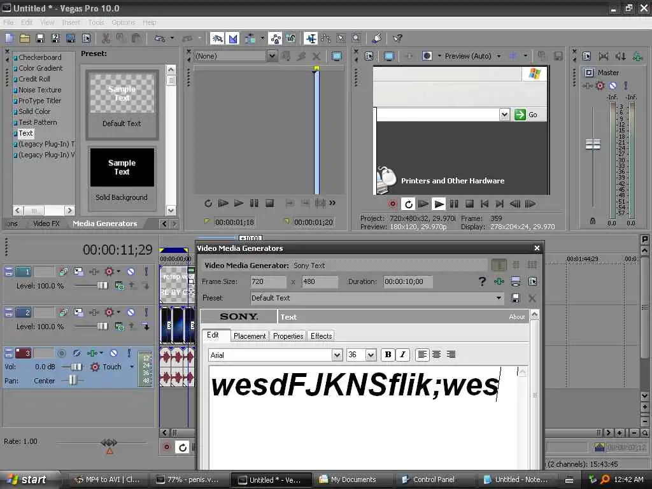Mute video track 2
Image resolution: width=652 pixels, height=489 pixels.
tap(131, 312)
